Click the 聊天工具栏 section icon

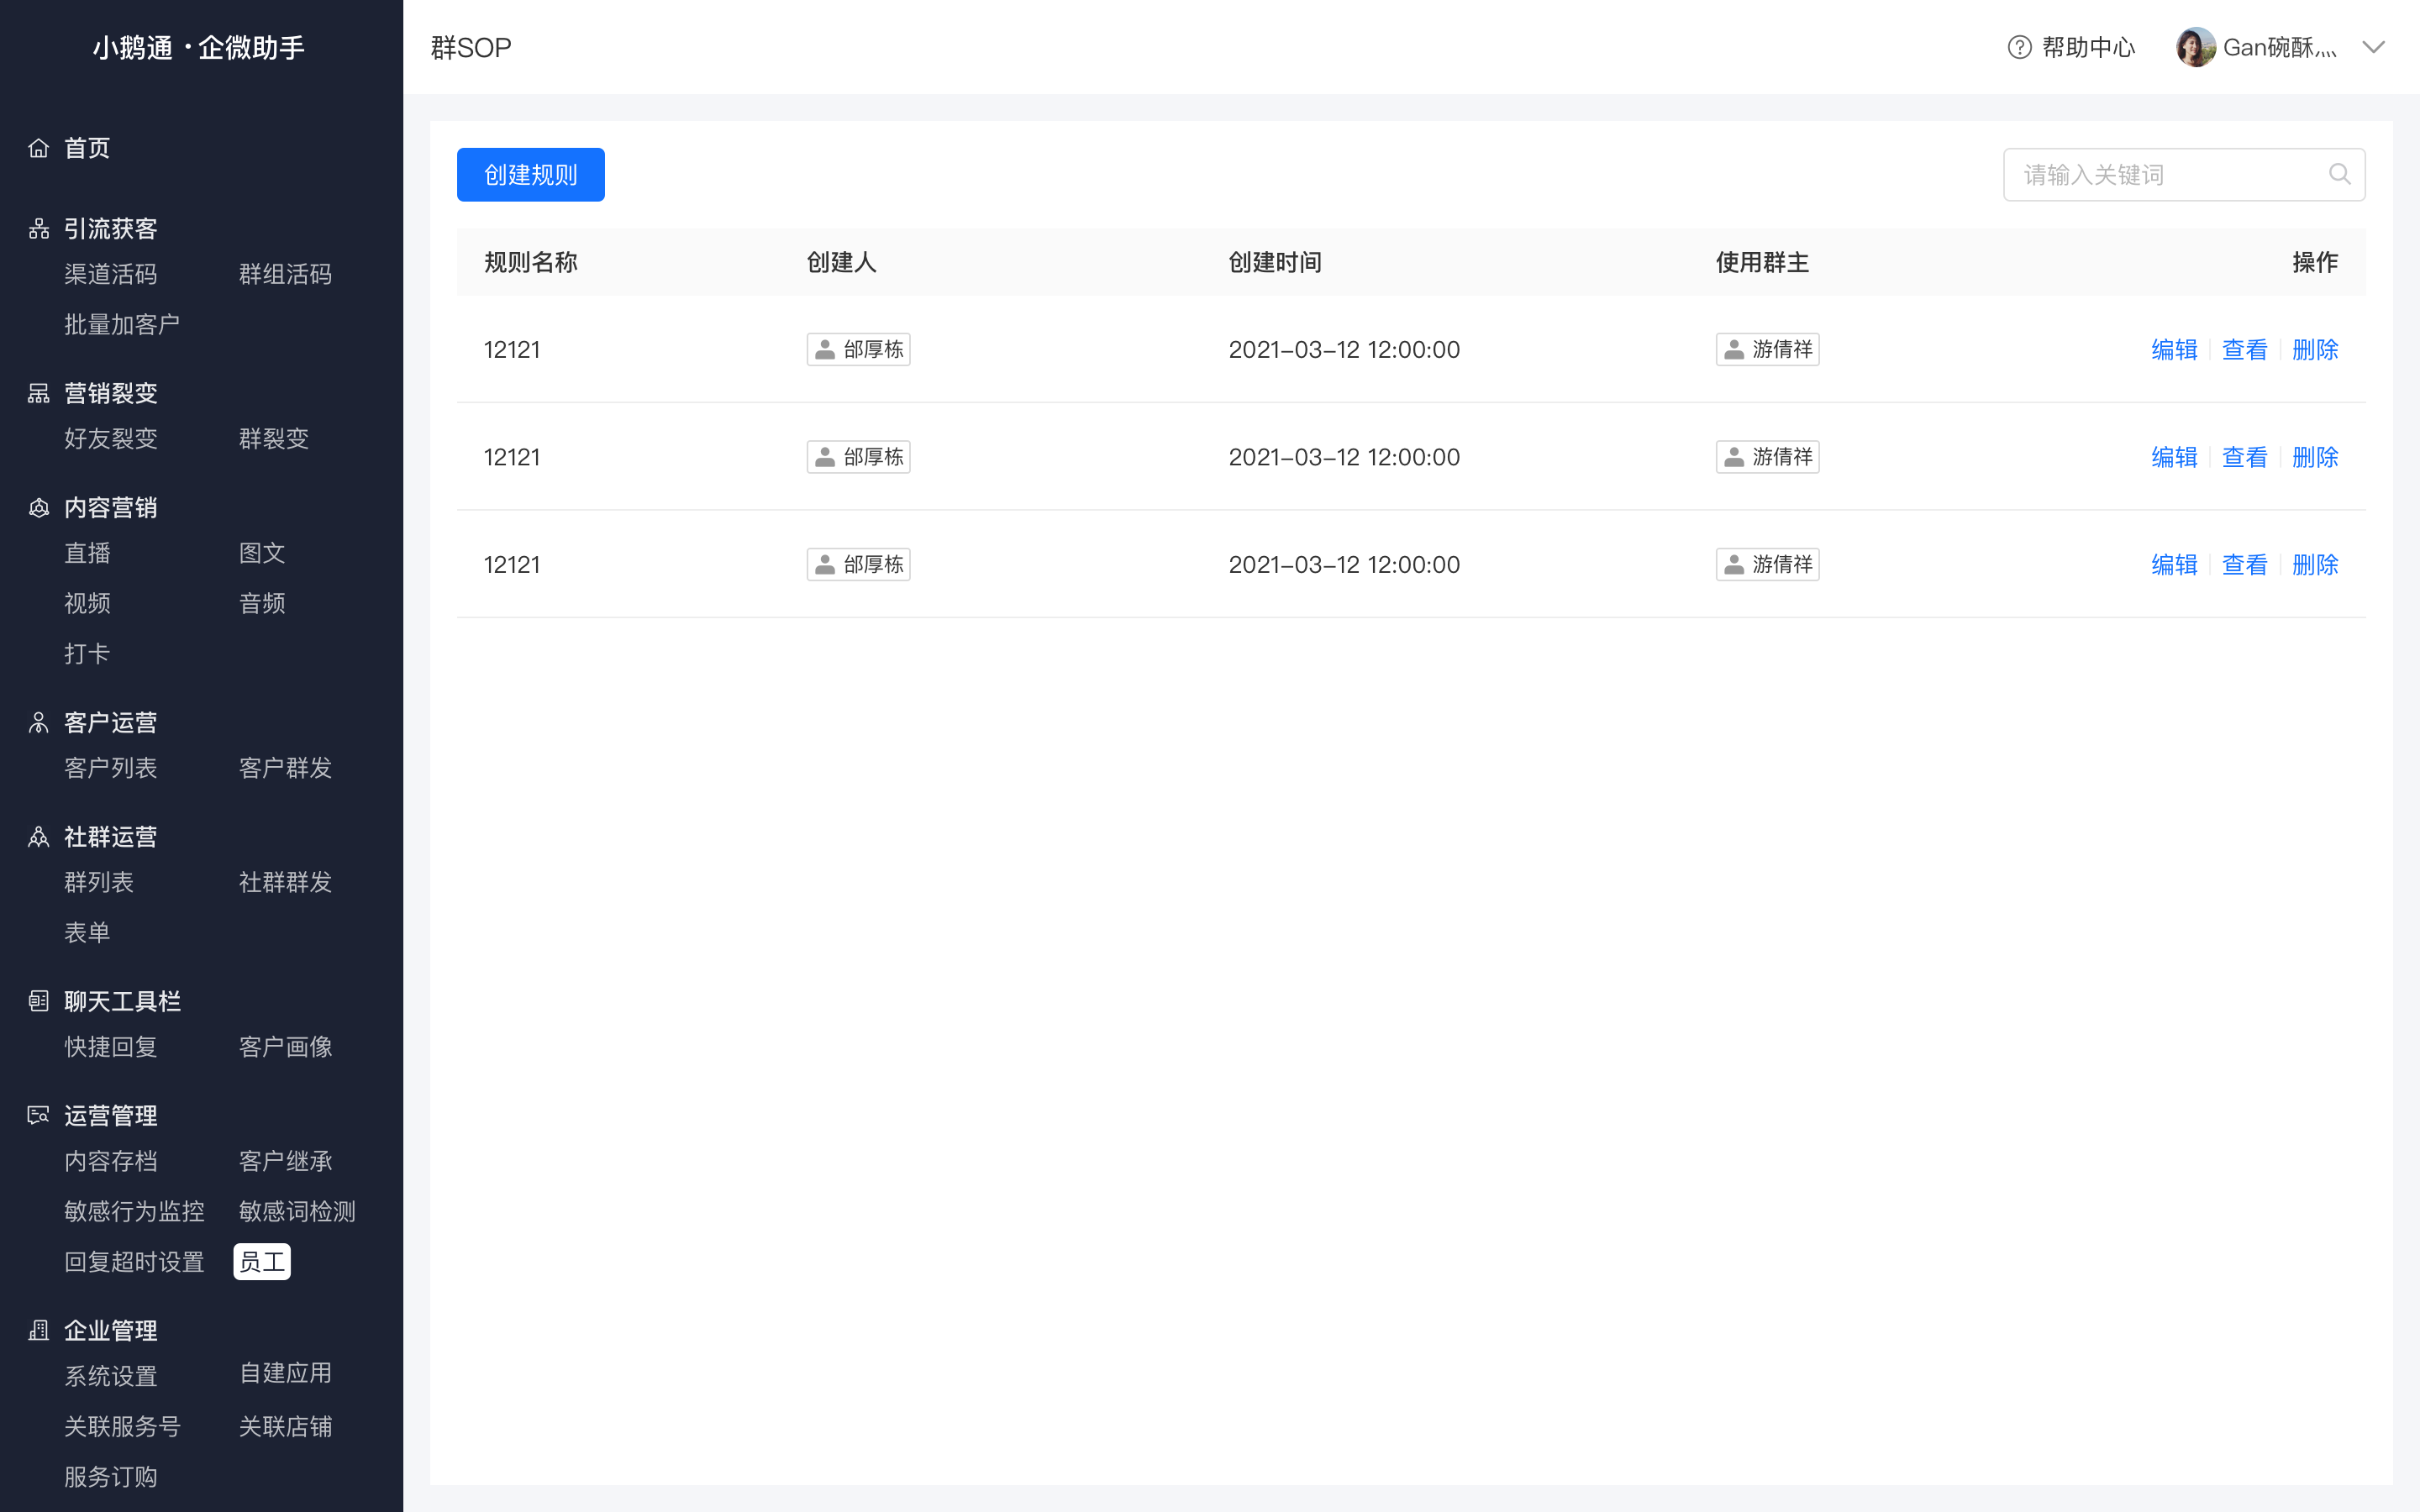[x=39, y=1001]
